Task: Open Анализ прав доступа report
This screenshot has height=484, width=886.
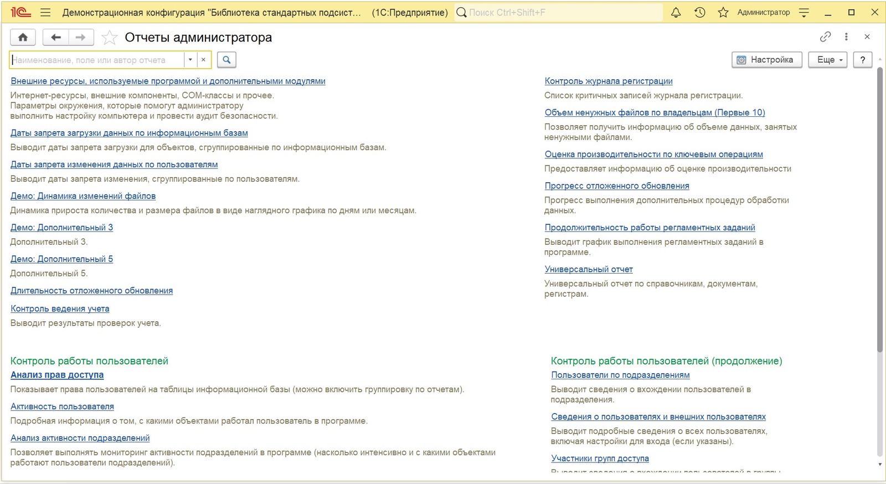Action: click(57, 375)
